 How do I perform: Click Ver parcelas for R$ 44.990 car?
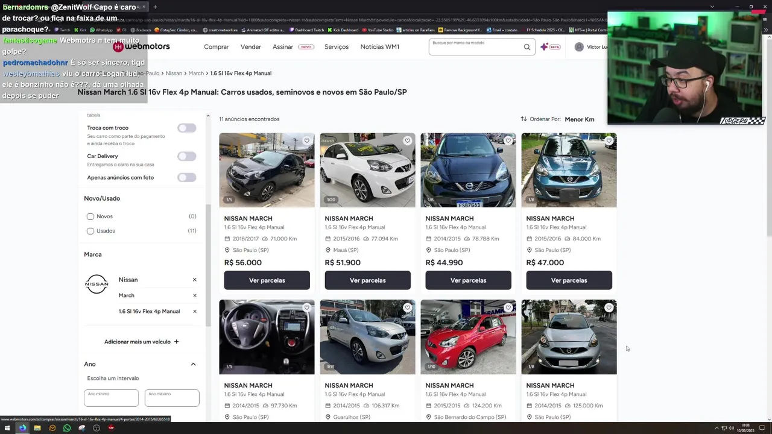point(468,280)
